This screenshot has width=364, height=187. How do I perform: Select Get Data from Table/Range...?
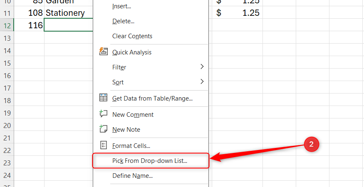(x=151, y=98)
